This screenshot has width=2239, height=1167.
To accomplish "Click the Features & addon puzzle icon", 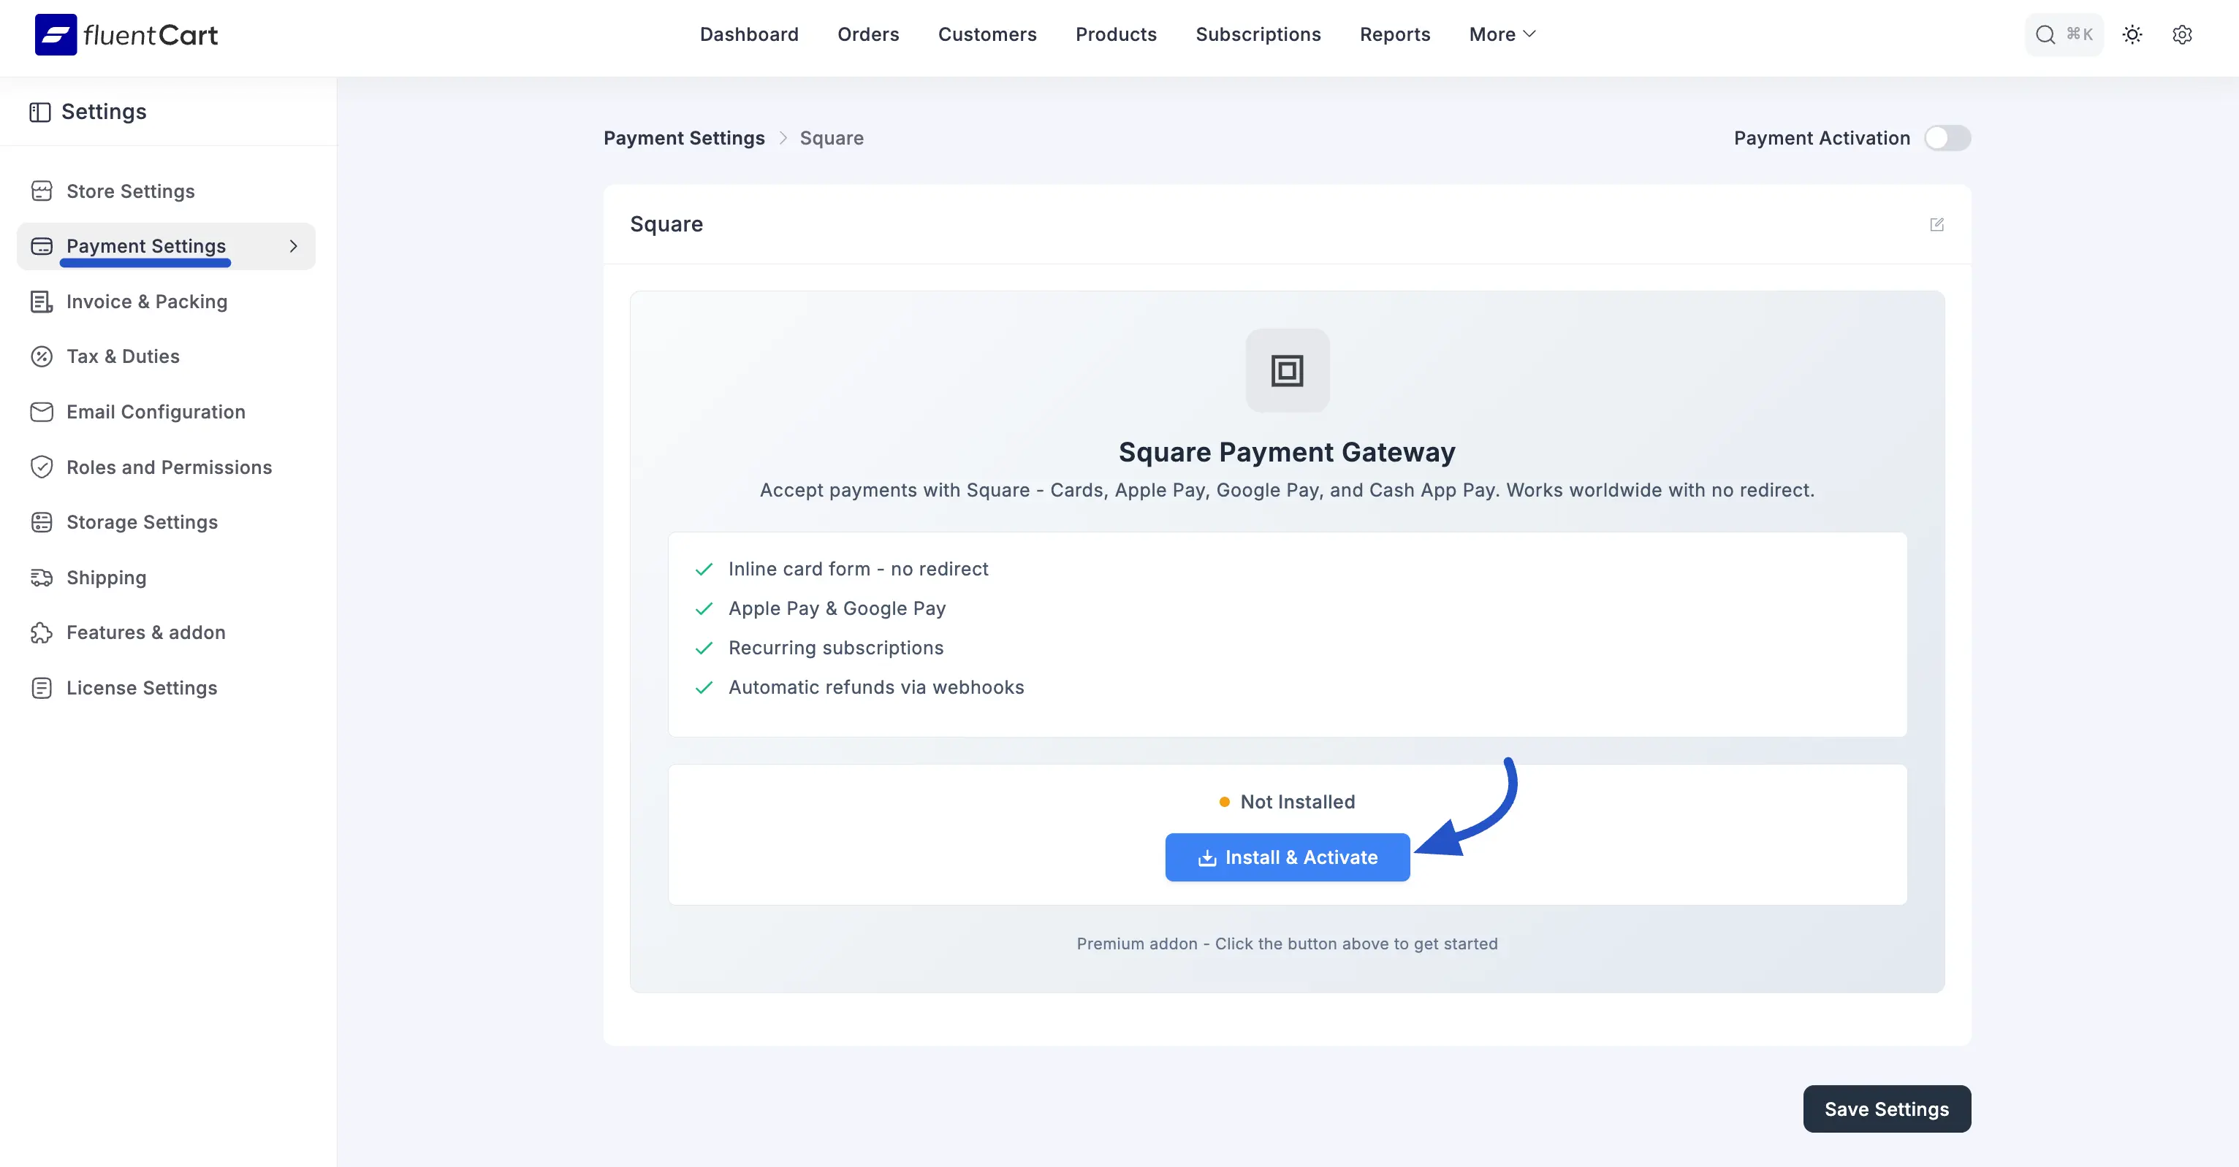I will click(41, 632).
